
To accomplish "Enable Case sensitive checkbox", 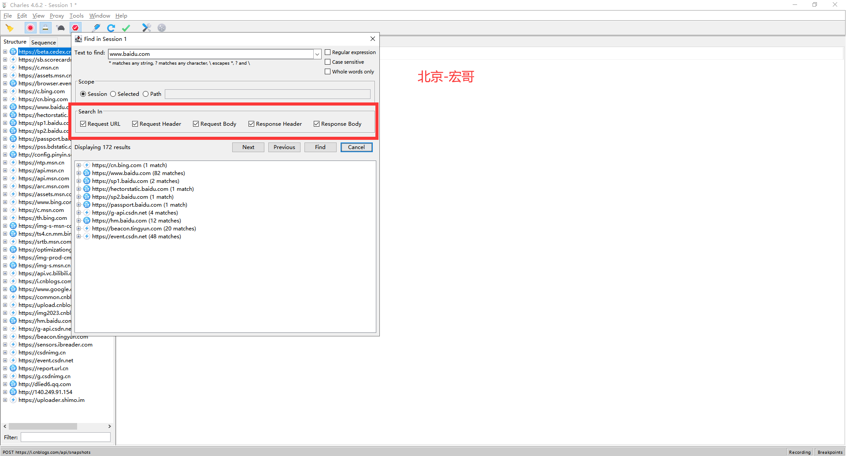I will click(x=327, y=62).
